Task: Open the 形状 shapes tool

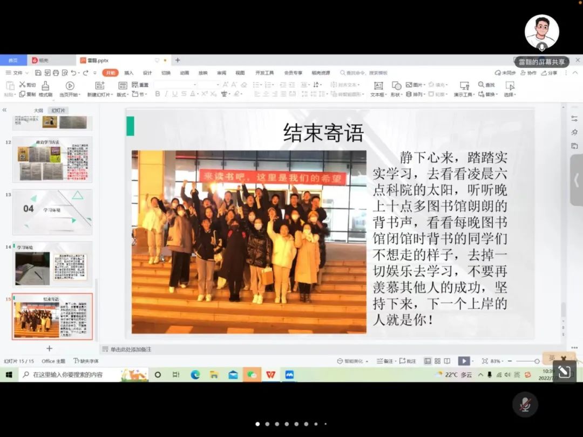Action: [x=396, y=89]
